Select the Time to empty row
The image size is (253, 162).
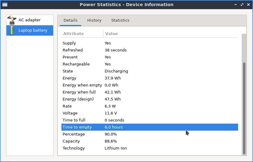click(150, 127)
